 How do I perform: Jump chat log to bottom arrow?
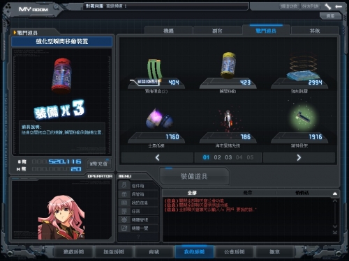click(335, 232)
